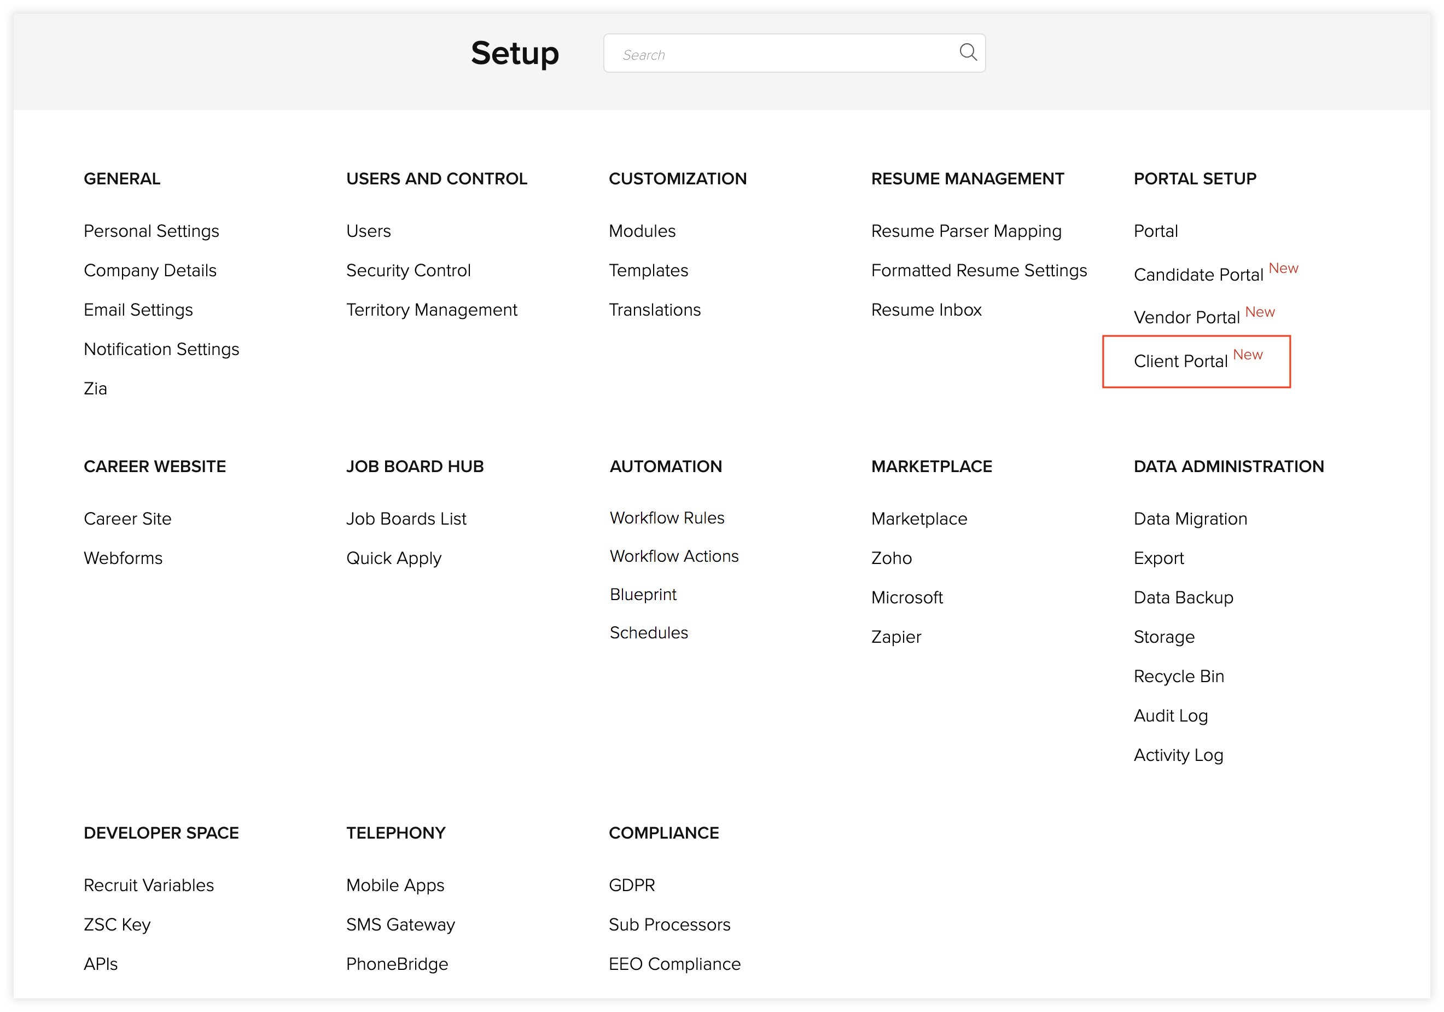Click Candidate Portal link
The image size is (1444, 1012).
point(1197,275)
